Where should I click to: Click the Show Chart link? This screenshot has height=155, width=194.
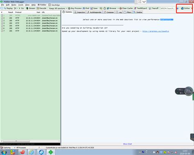point(127,144)
